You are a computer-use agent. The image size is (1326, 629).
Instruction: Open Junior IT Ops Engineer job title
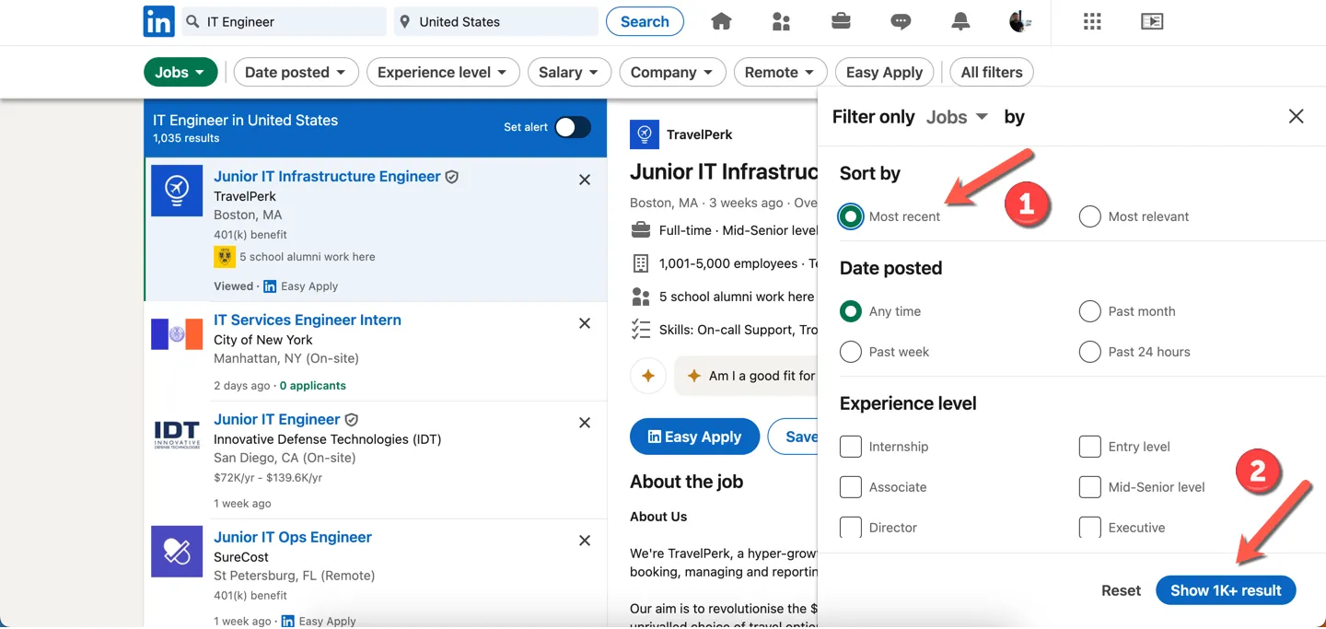[x=293, y=537]
